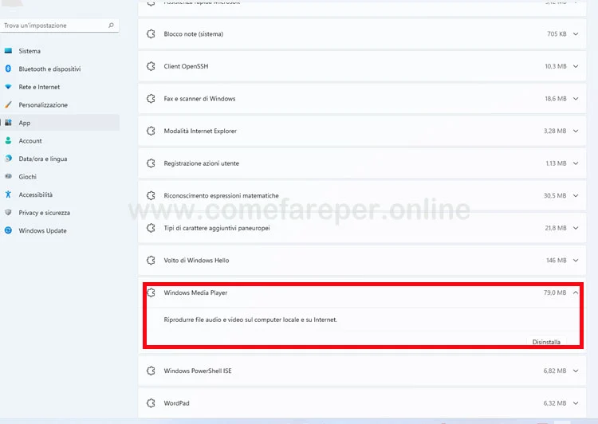Click the Windows Update sync icon
Screen dimensions: 598x424
click(x=8, y=230)
